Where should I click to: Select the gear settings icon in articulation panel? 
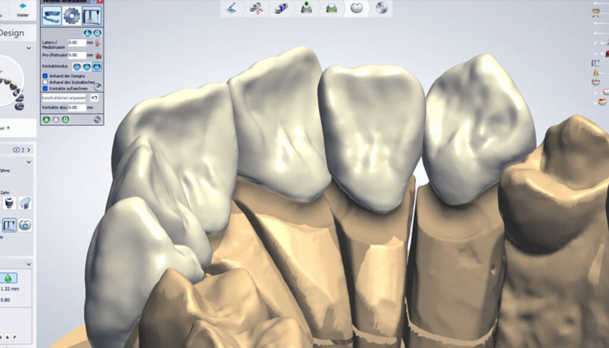(72, 15)
